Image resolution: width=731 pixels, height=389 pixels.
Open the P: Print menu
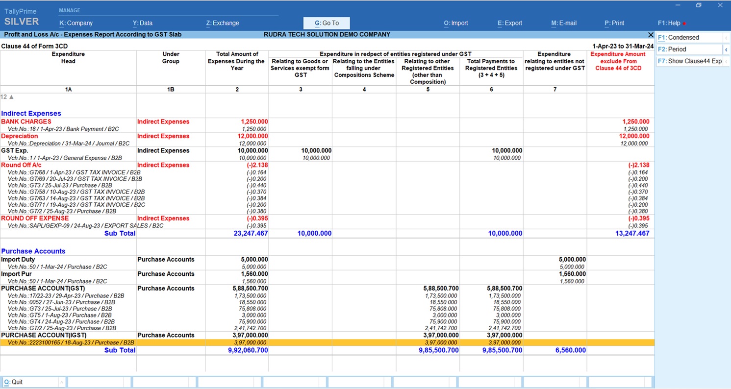(x=614, y=23)
